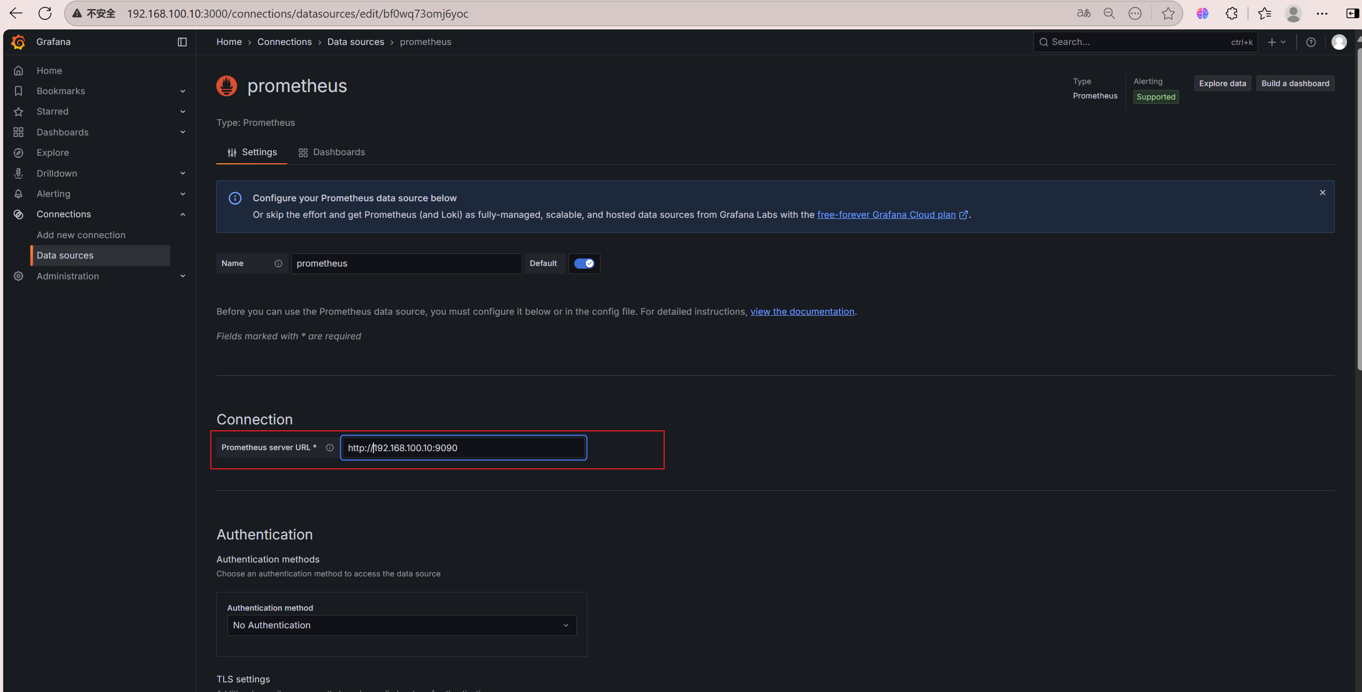Select Add new connection in sidebar

tap(81, 235)
